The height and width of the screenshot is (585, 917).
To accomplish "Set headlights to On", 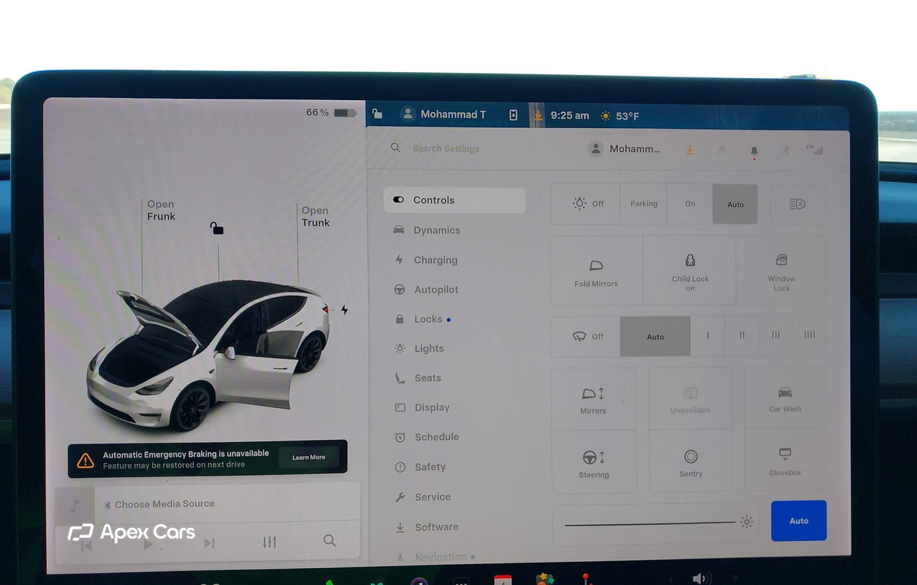I will [x=689, y=203].
